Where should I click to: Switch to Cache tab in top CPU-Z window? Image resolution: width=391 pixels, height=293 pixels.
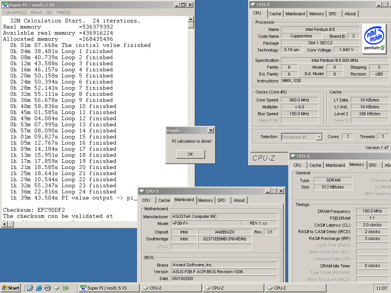275,14
